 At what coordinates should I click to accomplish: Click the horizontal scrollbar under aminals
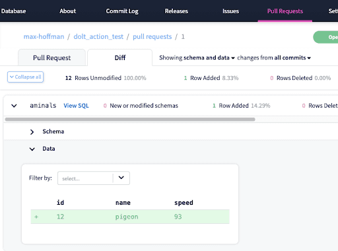(x=130, y=120)
